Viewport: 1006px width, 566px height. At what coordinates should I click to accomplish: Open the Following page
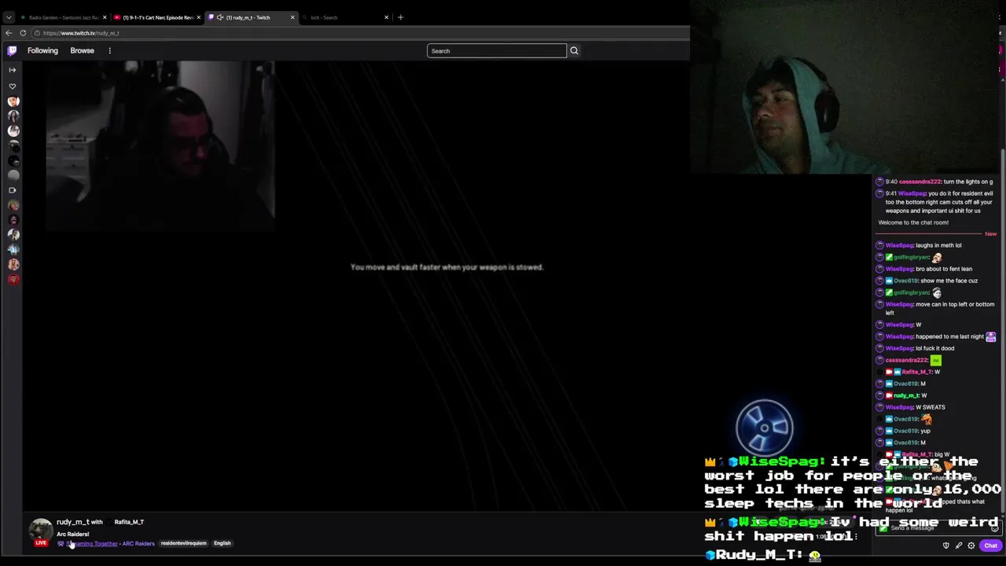[42, 50]
